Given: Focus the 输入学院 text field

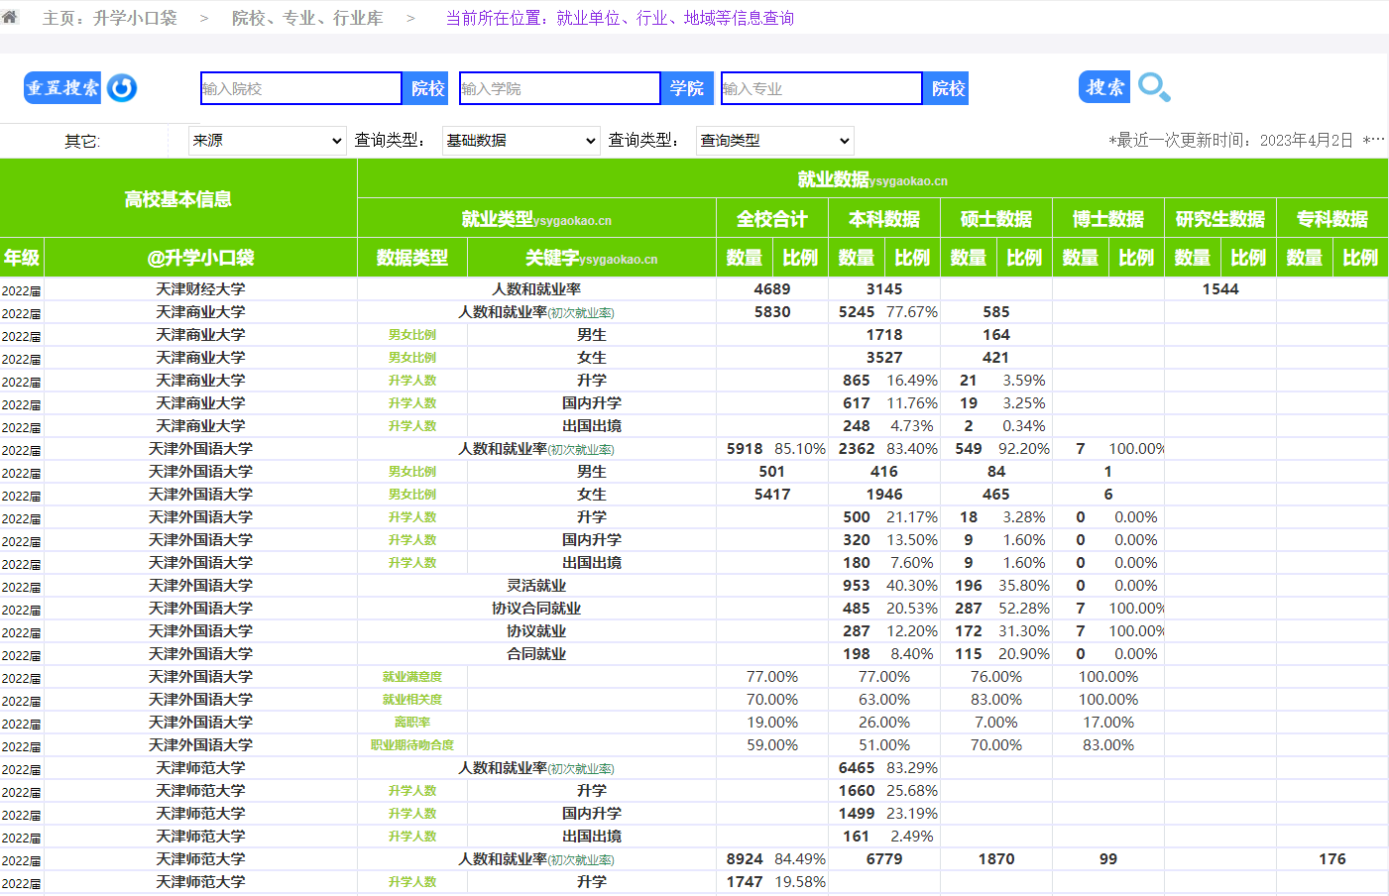Looking at the screenshot, I should tap(559, 88).
